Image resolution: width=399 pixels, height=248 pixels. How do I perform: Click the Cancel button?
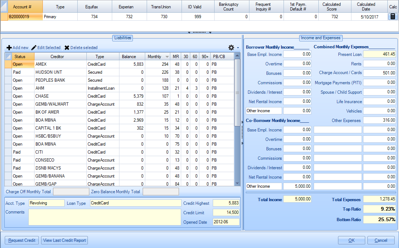point(381,240)
